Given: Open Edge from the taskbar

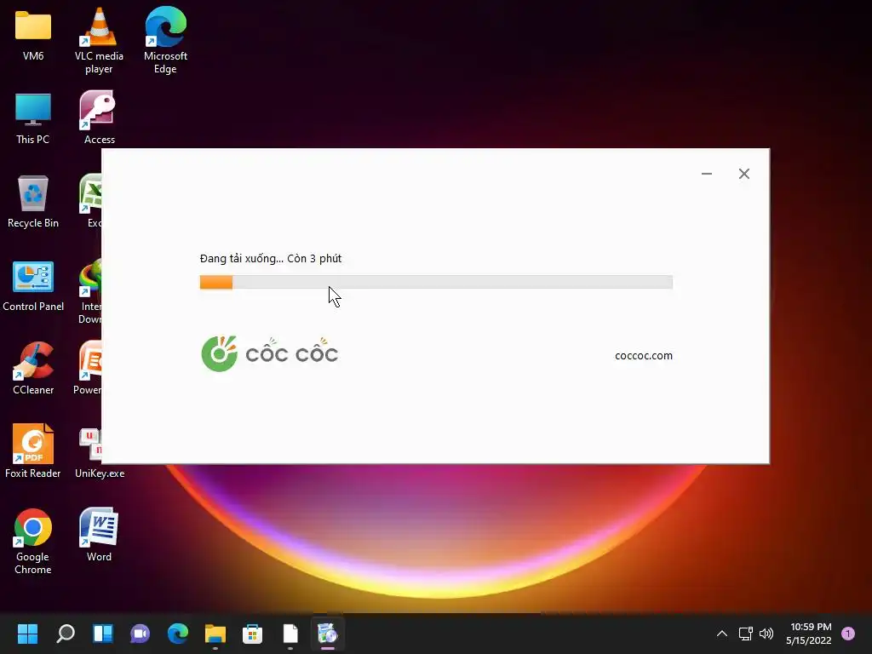Looking at the screenshot, I should point(178,634).
